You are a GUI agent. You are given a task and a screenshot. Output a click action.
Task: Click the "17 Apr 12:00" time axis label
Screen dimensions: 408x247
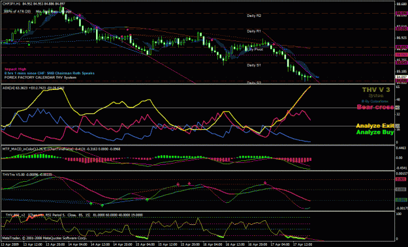302,244
